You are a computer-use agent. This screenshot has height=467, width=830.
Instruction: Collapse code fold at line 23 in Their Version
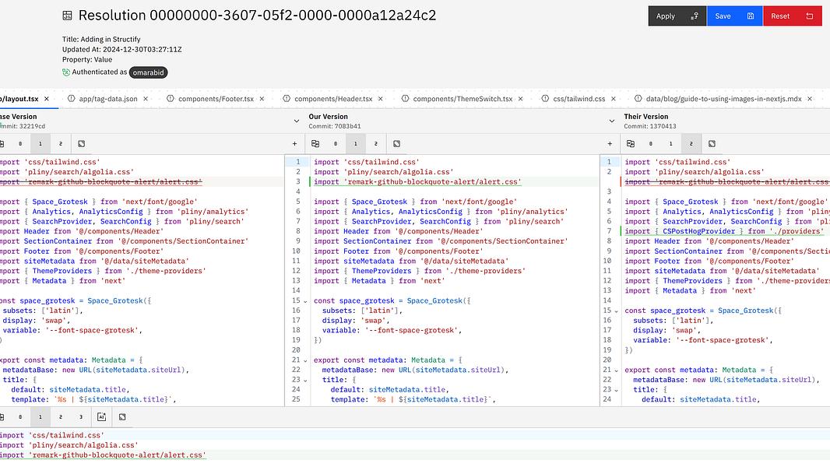[616, 390]
